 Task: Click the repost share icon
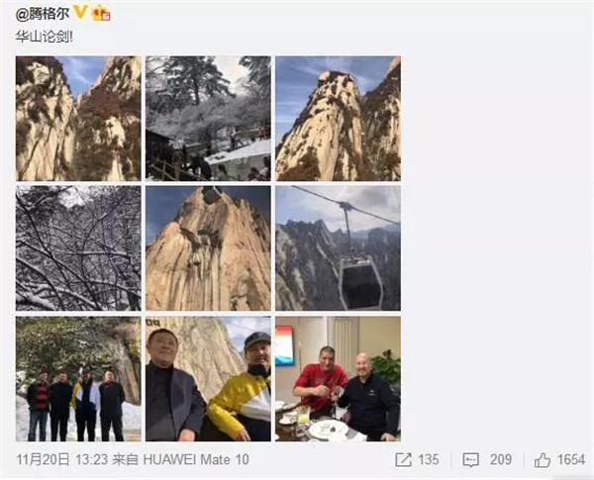pyautogui.click(x=403, y=460)
